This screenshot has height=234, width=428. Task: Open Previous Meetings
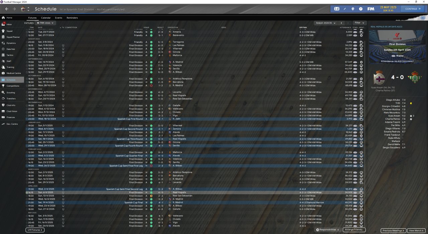pos(393,231)
